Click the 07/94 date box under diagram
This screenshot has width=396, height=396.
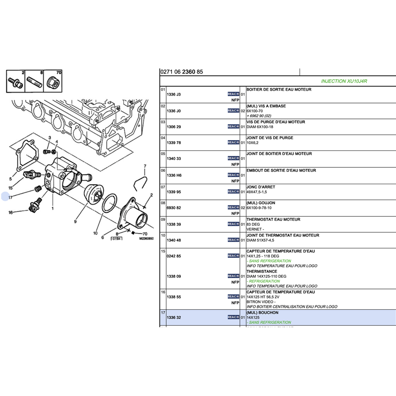pyautogui.click(x=116, y=239)
